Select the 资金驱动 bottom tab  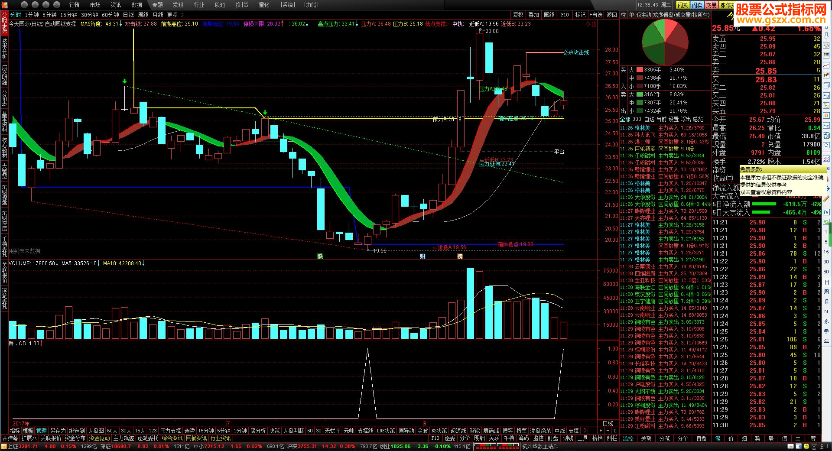(99, 438)
